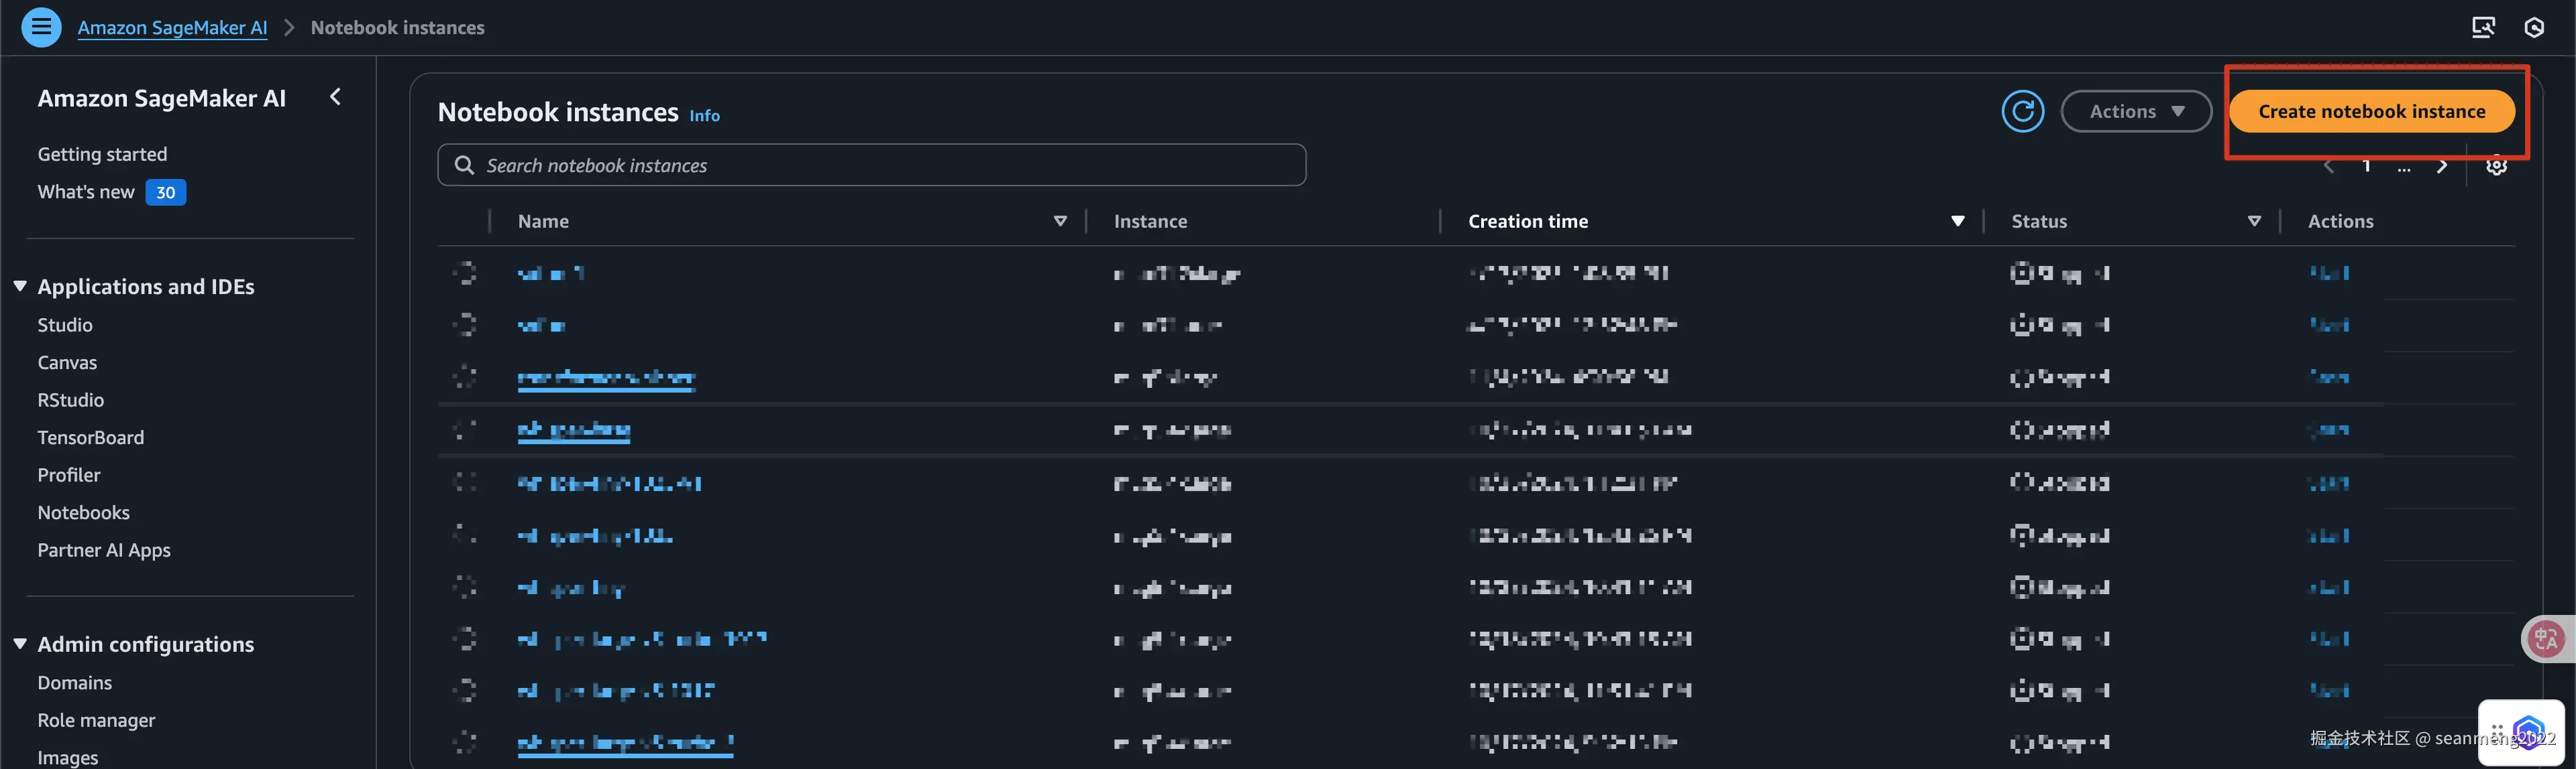Open the Actions dropdown
The image size is (2576, 769).
[x=2136, y=111]
